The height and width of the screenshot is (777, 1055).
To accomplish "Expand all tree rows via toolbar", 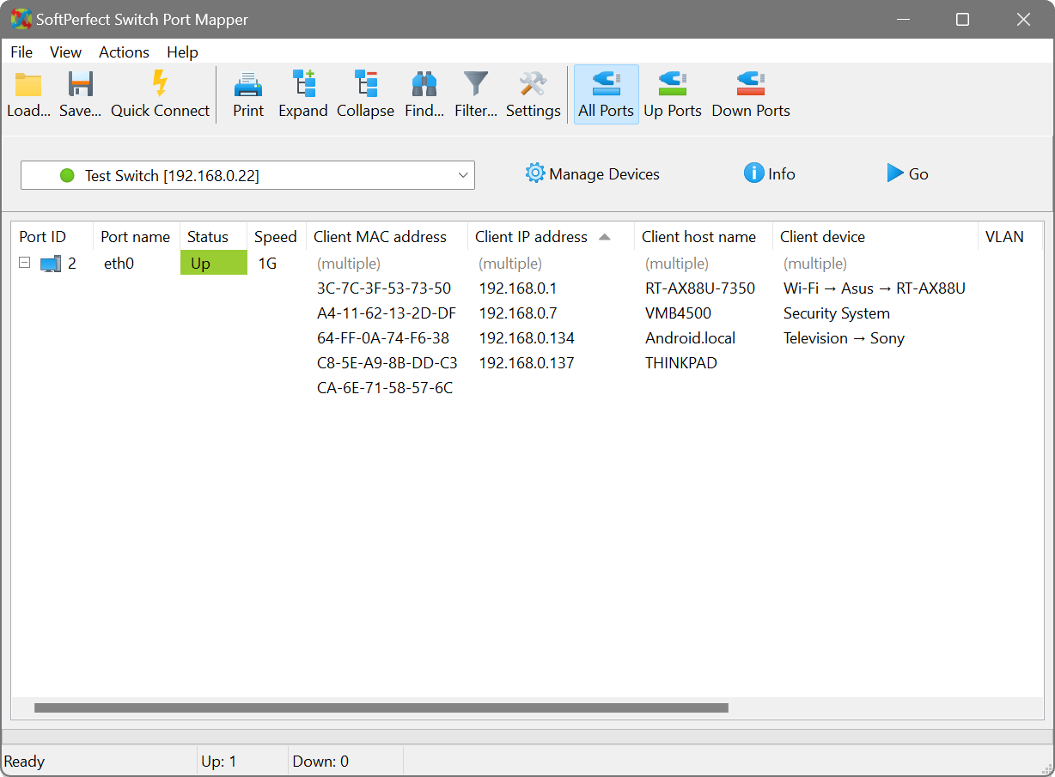I will click(x=303, y=85).
